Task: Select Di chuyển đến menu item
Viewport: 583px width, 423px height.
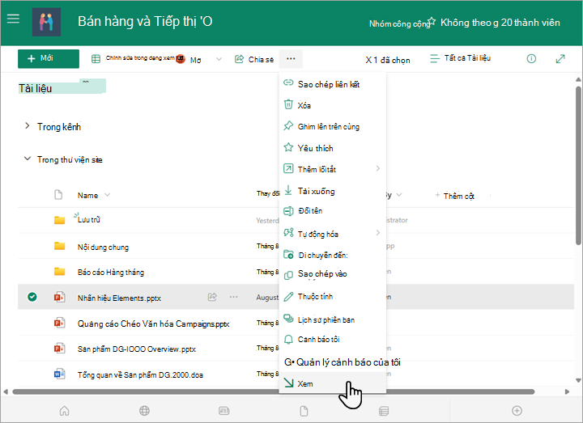Action: [x=333, y=255]
